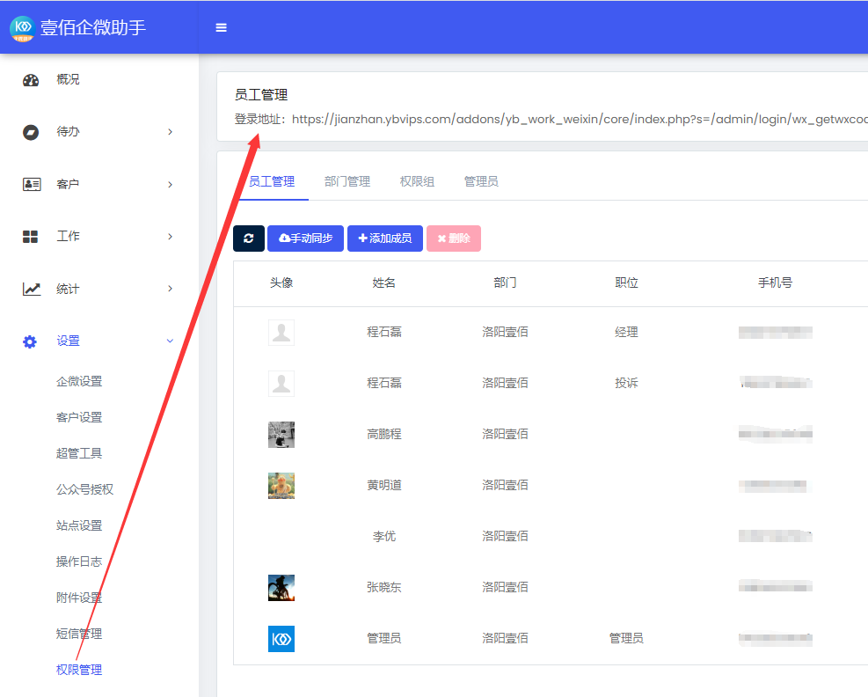The height and width of the screenshot is (697, 868).
Task: Open the 统计 chart icon
Action: point(32,289)
